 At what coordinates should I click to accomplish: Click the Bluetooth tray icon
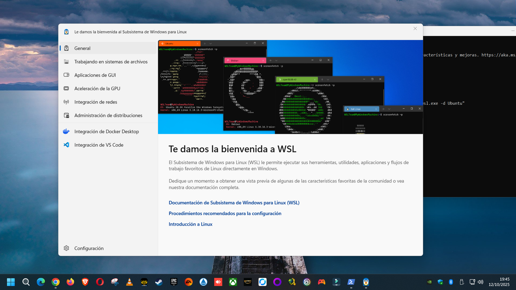(x=451, y=282)
